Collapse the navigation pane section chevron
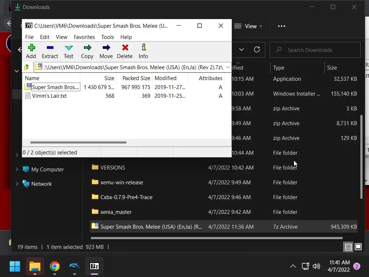Screen dimensions: 369x277 point(17,71)
